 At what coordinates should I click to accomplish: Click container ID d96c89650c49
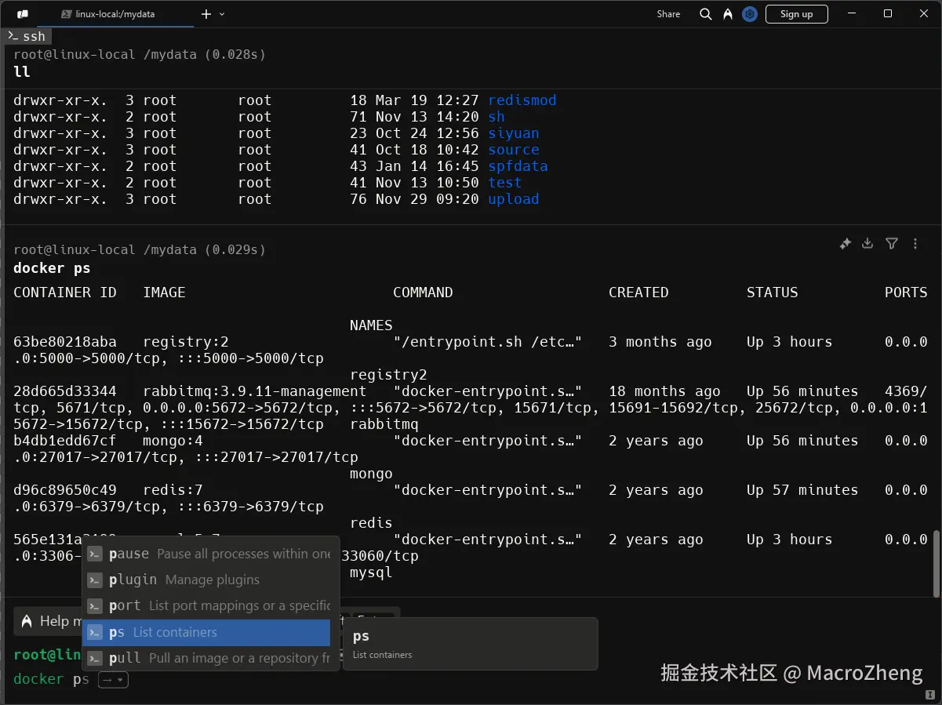(x=65, y=490)
